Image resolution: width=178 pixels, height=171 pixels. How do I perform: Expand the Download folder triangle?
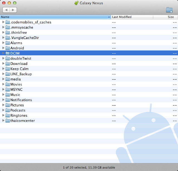pyautogui.click(x=3, y=63)
